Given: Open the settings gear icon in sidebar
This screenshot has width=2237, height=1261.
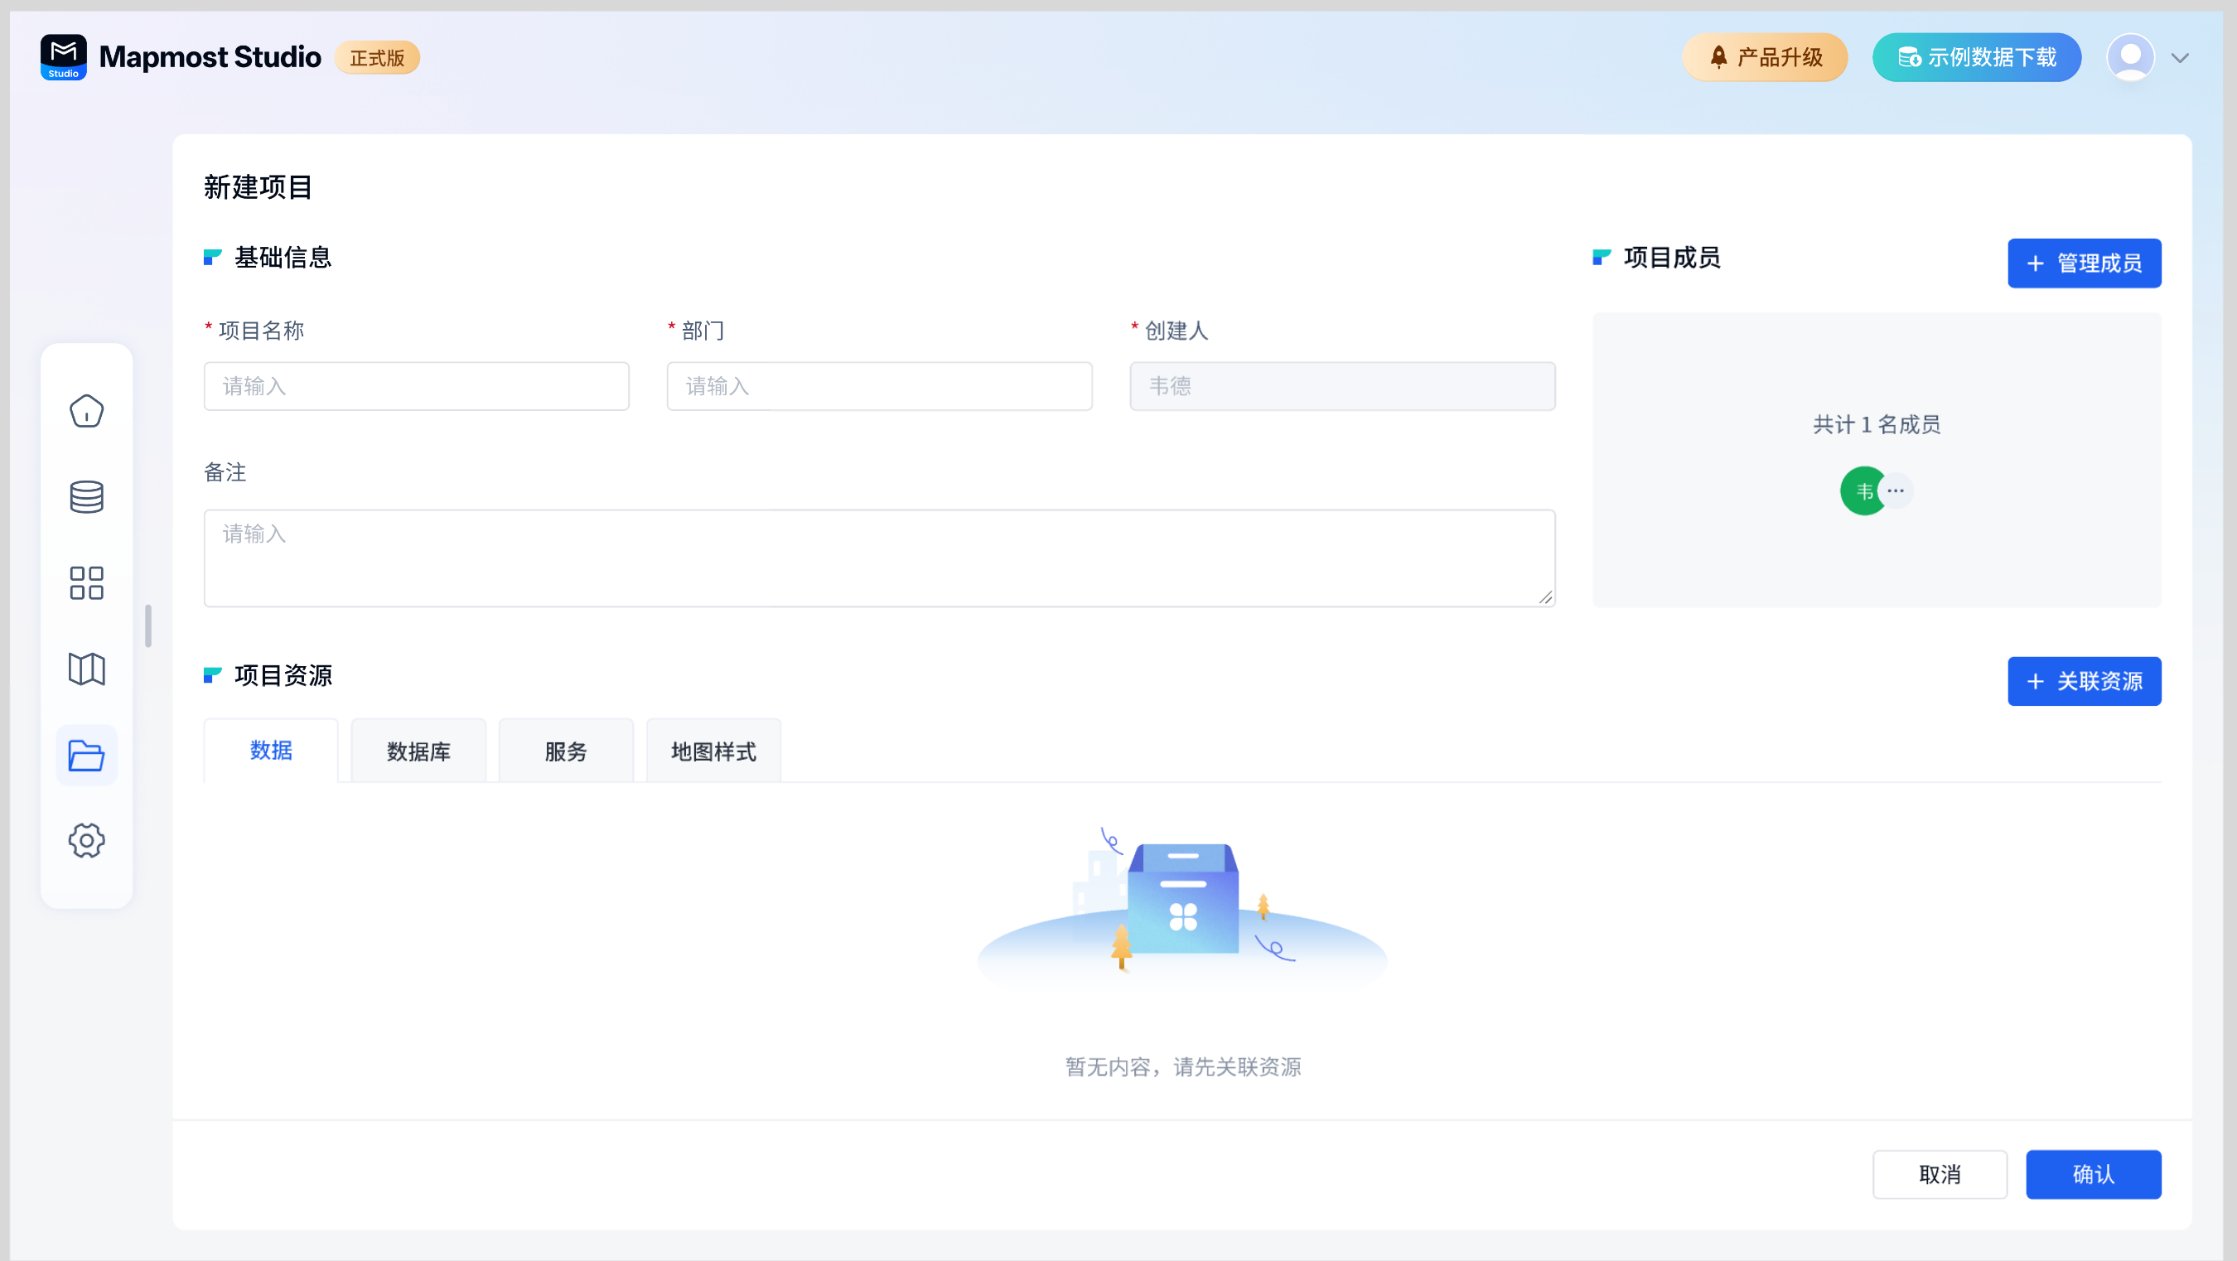Looking at the screenshot, I should click(86, 840).
